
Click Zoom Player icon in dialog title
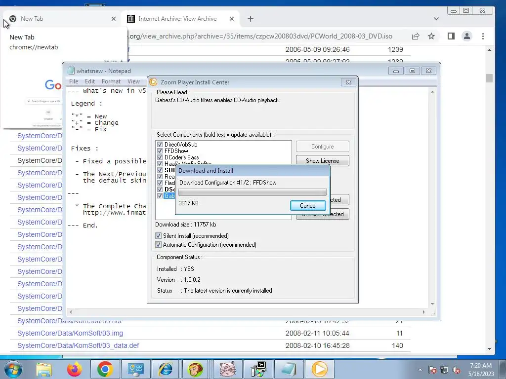153,82
